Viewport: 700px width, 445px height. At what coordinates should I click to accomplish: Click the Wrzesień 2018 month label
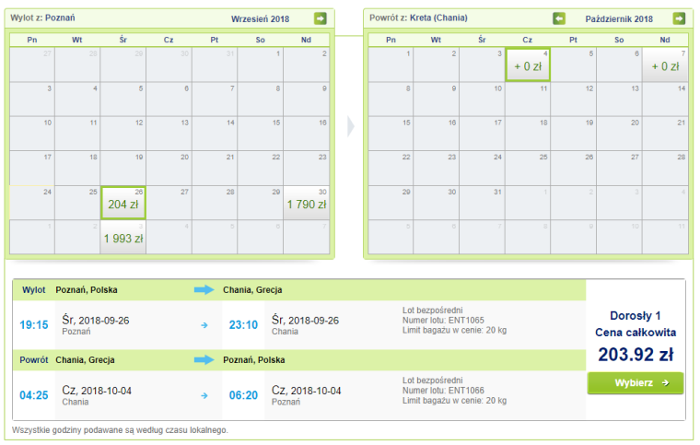261,18
